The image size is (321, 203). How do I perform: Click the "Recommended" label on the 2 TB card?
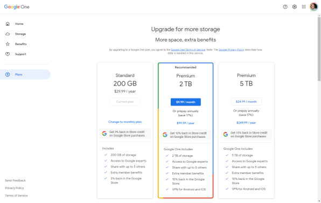[x=185, y=67]
